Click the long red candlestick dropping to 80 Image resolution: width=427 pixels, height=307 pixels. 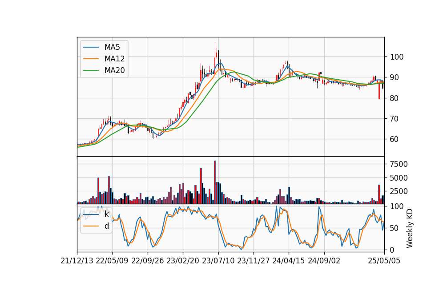(x=379, y=90)
